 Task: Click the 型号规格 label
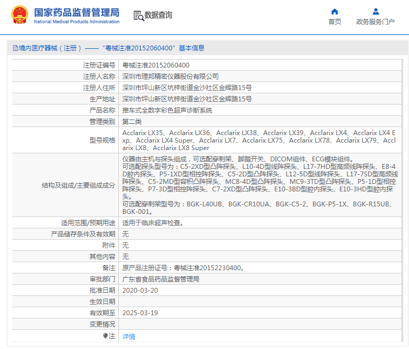pyautogui.click(x=102, y=140)
